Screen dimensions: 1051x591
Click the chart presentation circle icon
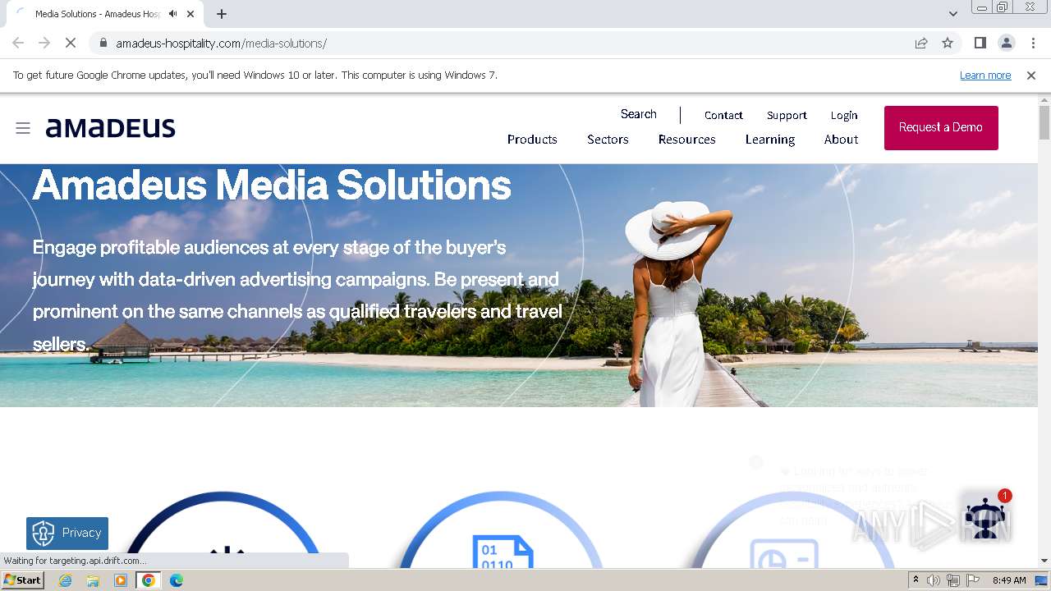point(784,554)
